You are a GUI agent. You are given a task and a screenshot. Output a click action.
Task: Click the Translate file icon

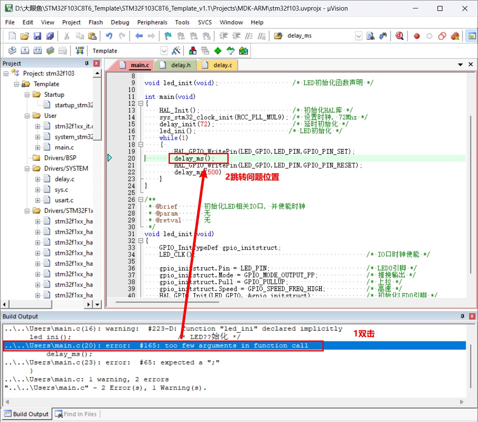(x=12, y=51)
